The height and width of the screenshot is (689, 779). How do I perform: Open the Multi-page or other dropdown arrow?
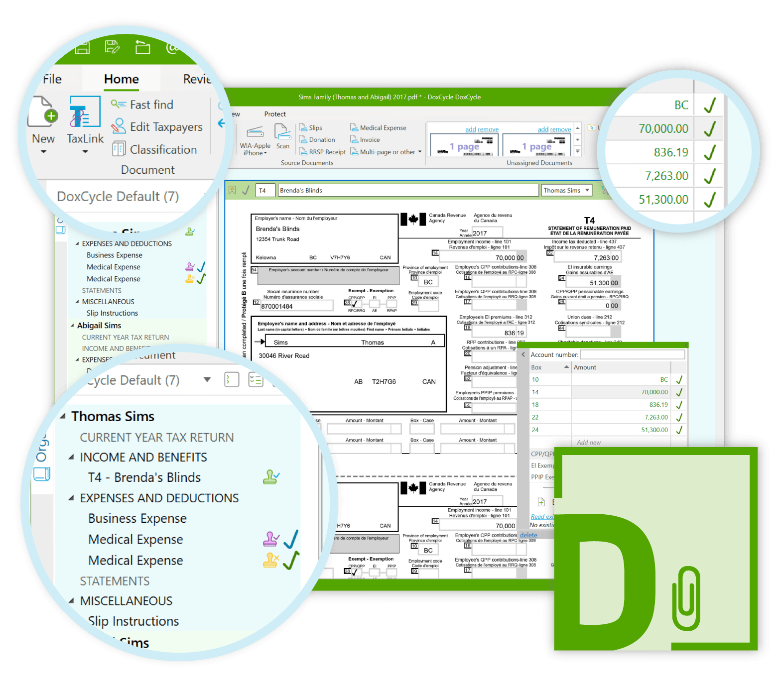[420, 152]
